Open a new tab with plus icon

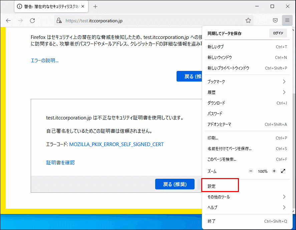95,7
